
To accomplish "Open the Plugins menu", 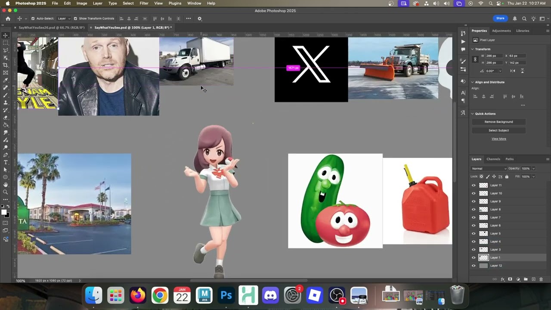I will [x=175, y=3].
